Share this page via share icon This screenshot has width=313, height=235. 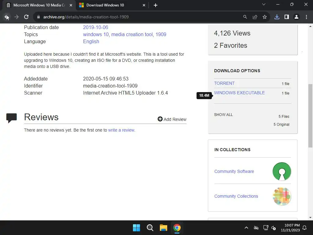(255, 17)
